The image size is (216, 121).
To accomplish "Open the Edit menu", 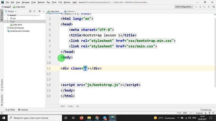I will (12, 2).
